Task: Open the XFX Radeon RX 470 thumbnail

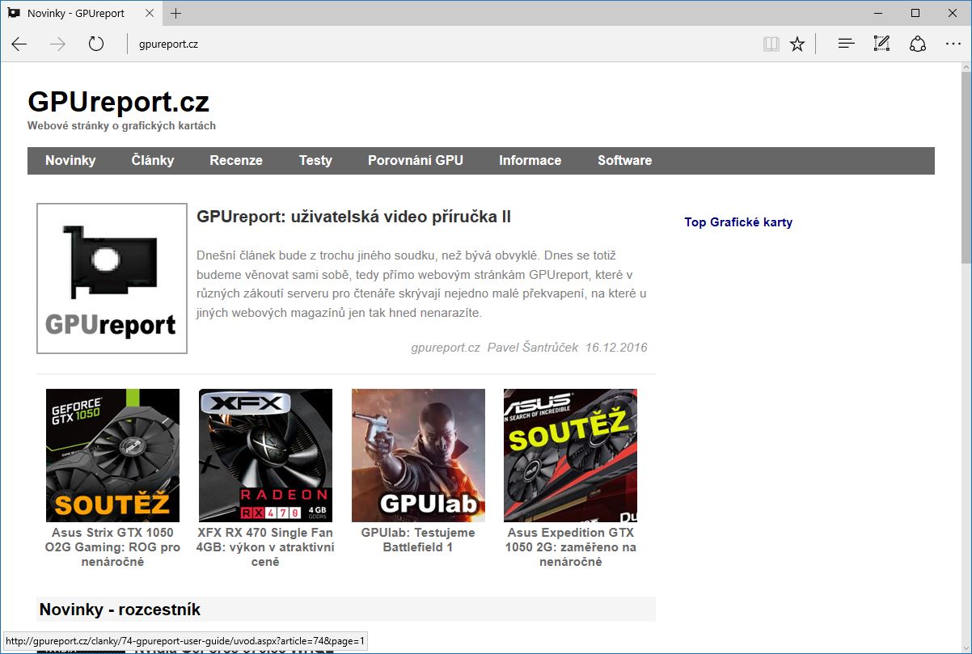Action: pos(265,455)
